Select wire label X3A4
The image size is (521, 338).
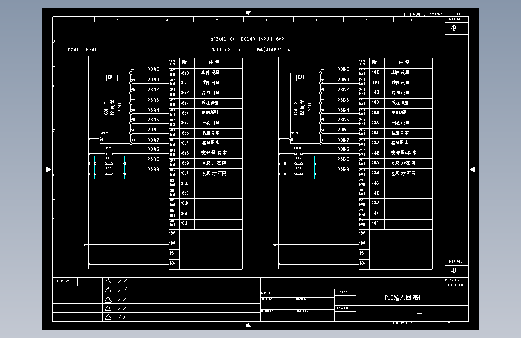[x=154, y=110]
